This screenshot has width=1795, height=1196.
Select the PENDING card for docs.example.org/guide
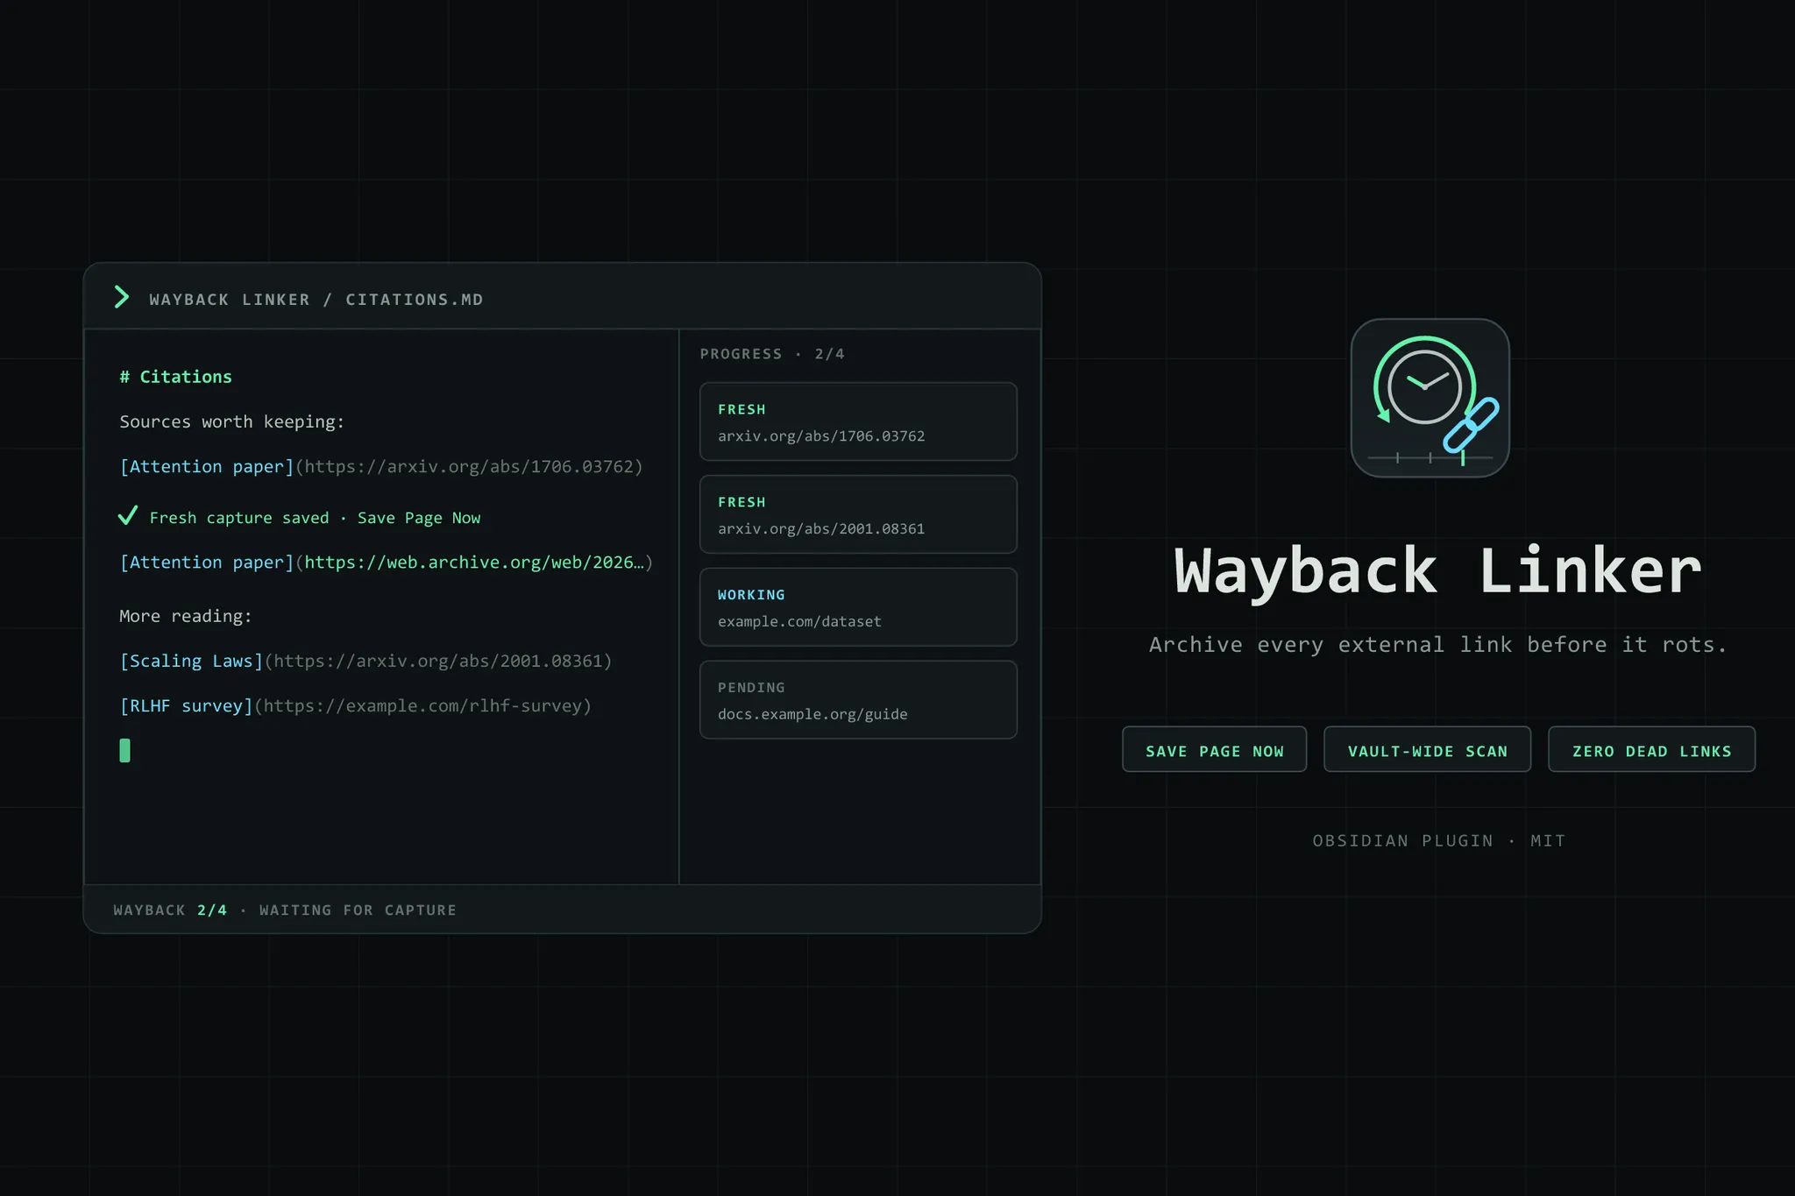[x=858, y=700]
